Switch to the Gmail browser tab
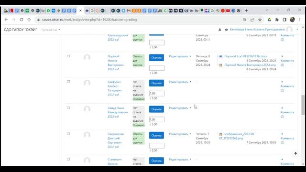The width and height of the screenshot is (306, 172). point(129,11)
